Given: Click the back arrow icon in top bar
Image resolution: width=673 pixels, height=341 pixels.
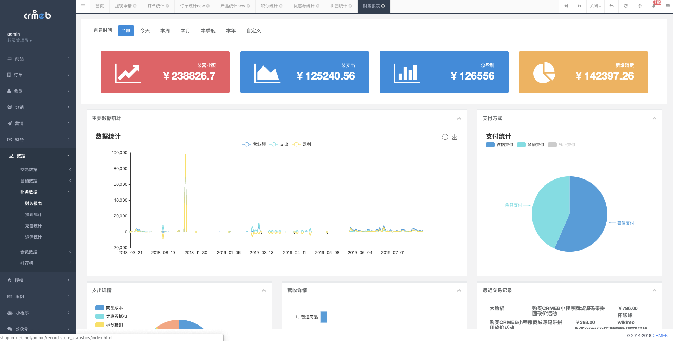Looking at the screenshot, I should pos(612,6).
